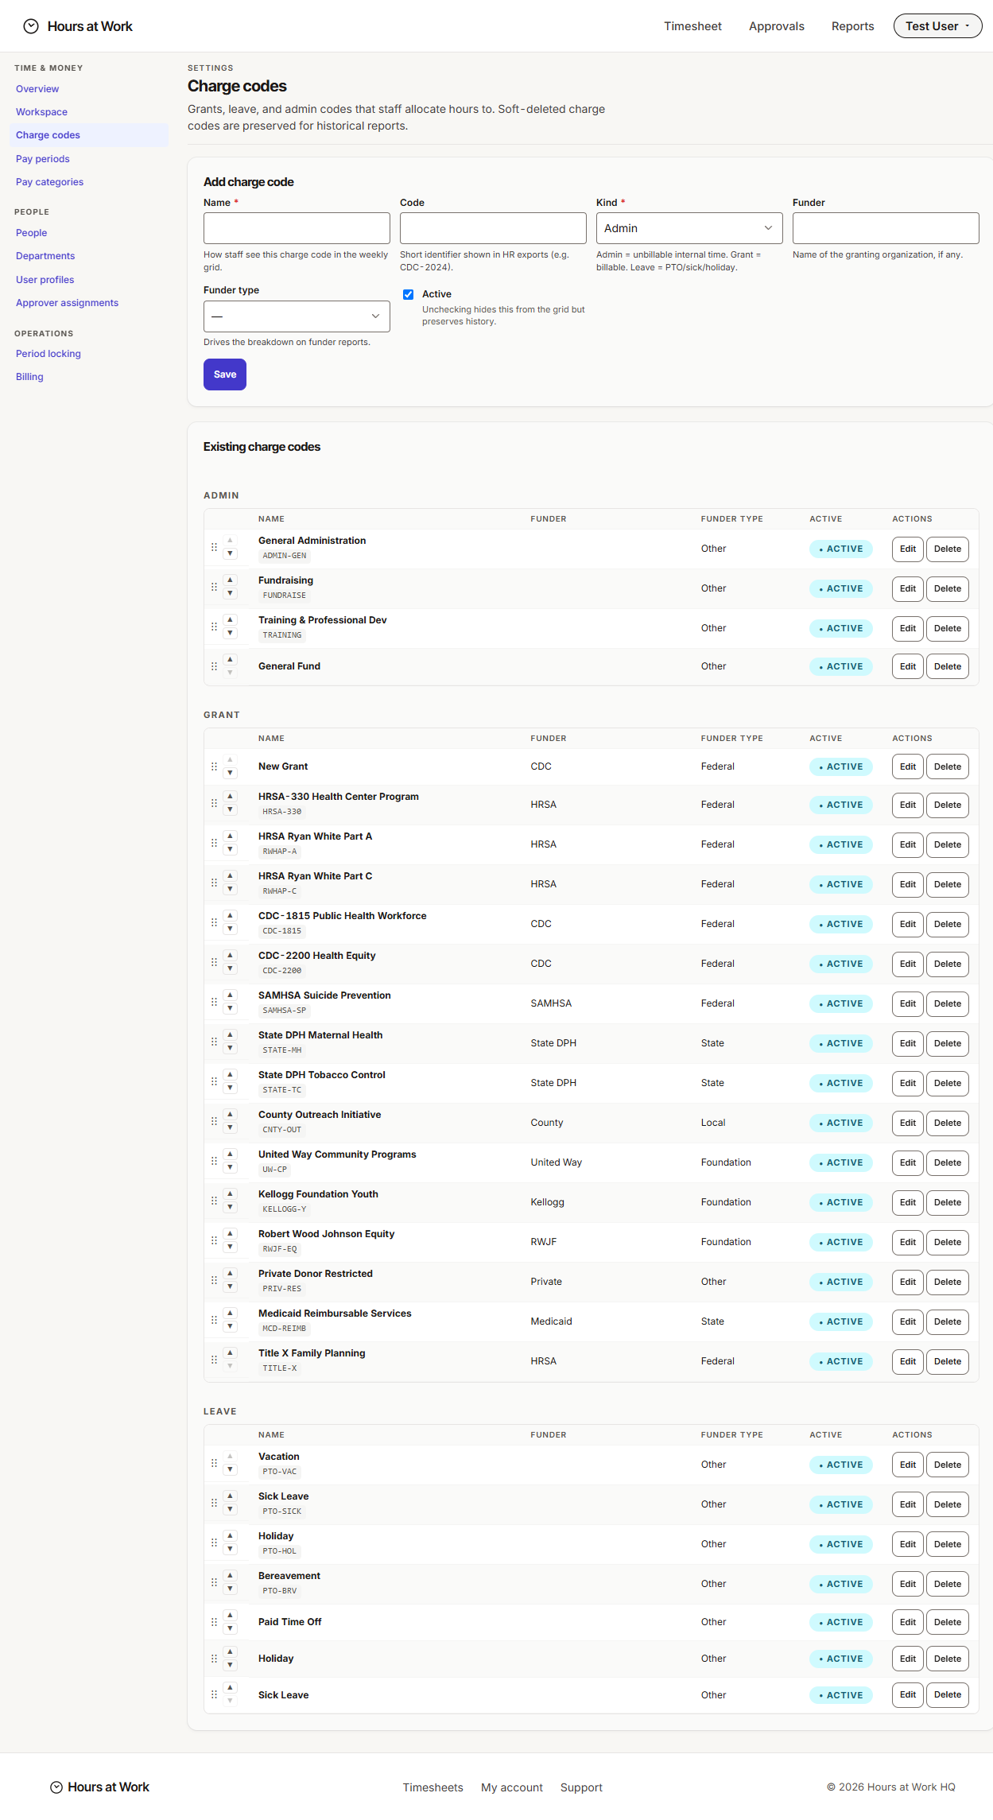Open Reports from the top navigation
This screenshot has width=993, height=1820.
pos(852,26)
